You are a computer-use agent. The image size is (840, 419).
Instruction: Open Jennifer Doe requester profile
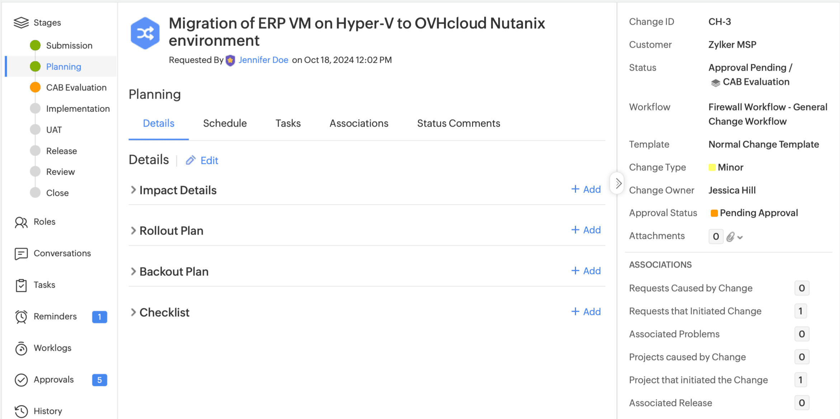[263, 60]
